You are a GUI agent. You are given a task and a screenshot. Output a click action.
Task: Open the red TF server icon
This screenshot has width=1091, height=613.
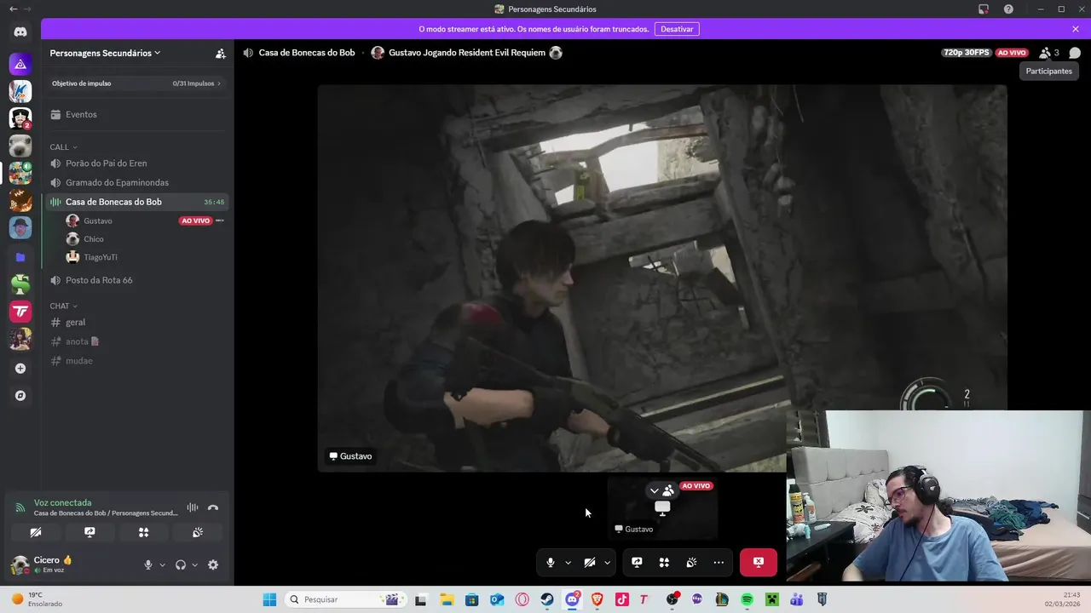[20, 312]
